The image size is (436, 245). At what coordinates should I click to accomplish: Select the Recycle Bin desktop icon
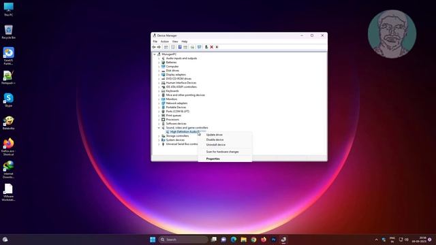8,32
